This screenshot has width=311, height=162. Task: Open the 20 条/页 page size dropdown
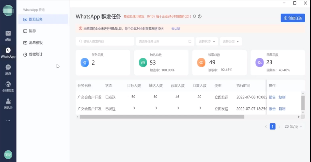click(293, 126)
